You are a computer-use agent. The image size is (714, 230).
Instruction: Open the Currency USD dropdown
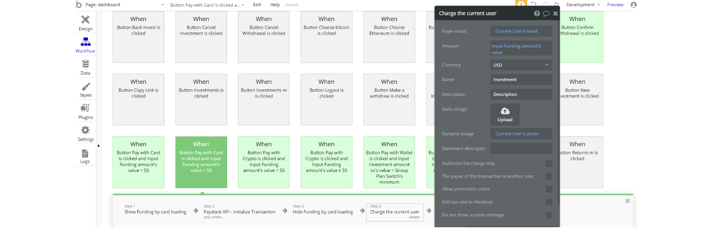click(521, 65)
